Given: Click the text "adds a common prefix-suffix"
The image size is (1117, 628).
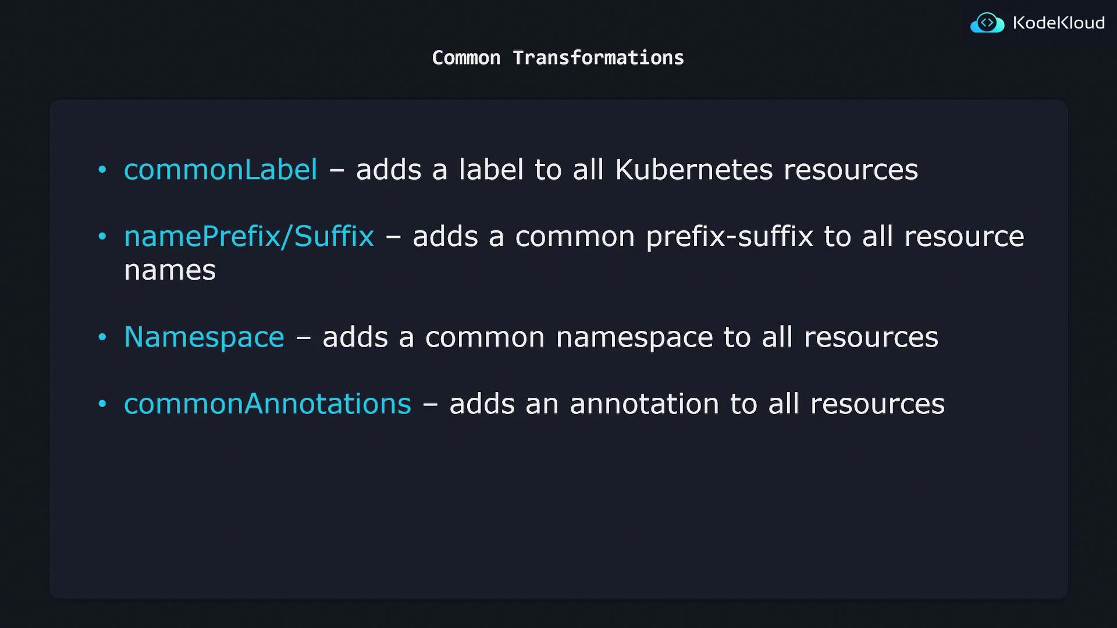Looking at the screenshot, I should [612, 237].
